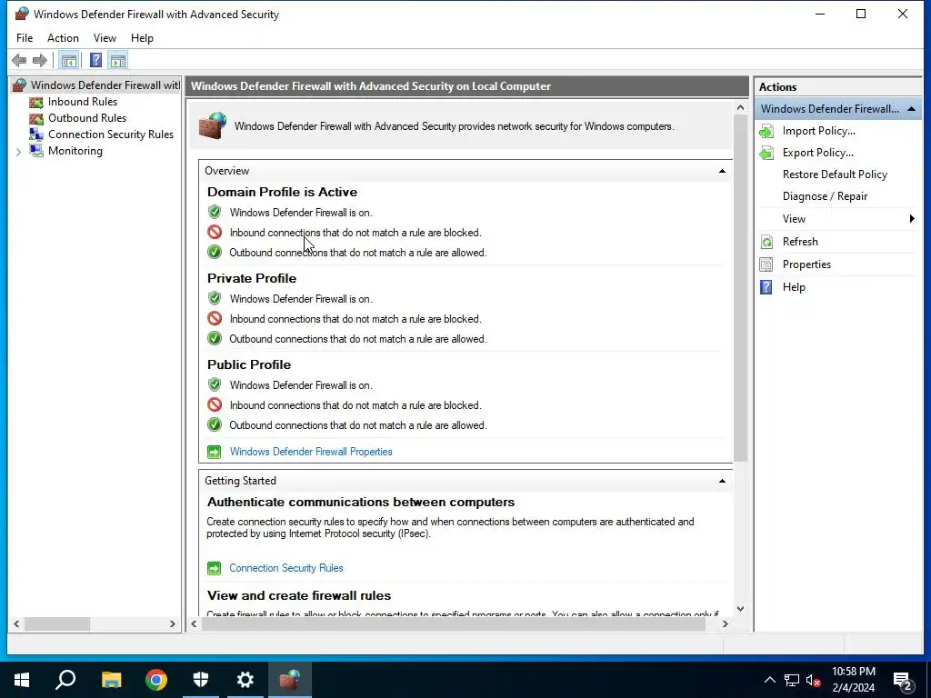The image size is (931, 698).
Task: Click the Domain Profile is Active heading
Action: 282,193
